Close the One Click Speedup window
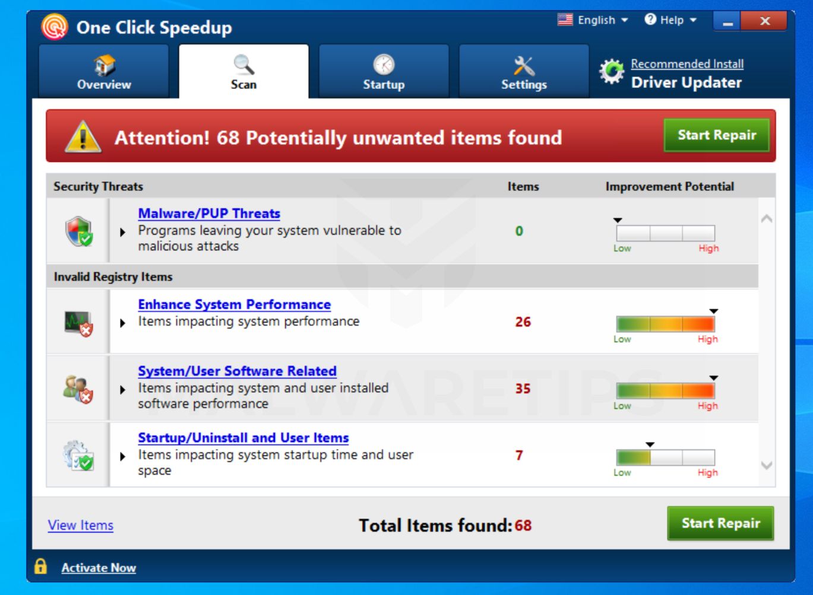The width and height of the screenshot is (813, 595). tap(765, 21)
